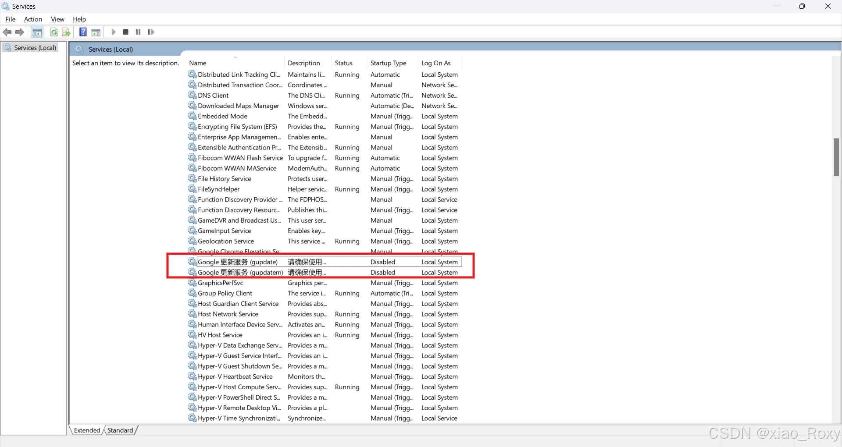The width and height of the screenshot is (842, 447).
Task: Click the Start Service play icon
Action: tap(113, 32)
